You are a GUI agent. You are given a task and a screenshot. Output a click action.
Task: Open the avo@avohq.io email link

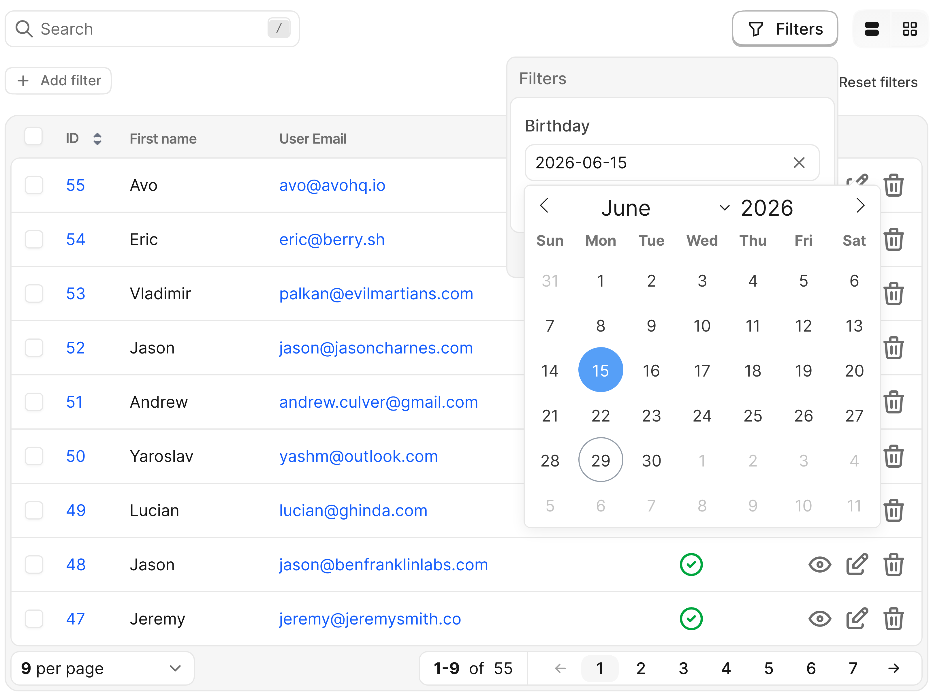[x=332, y=185]
